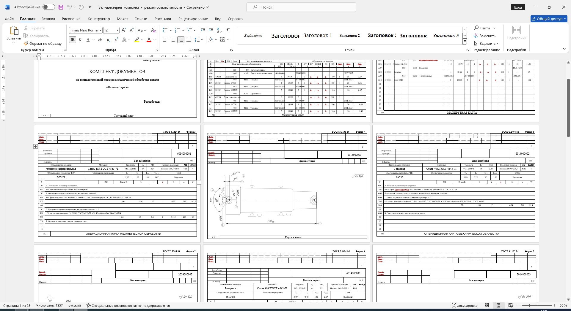Increase font size with grow icon

124,30
